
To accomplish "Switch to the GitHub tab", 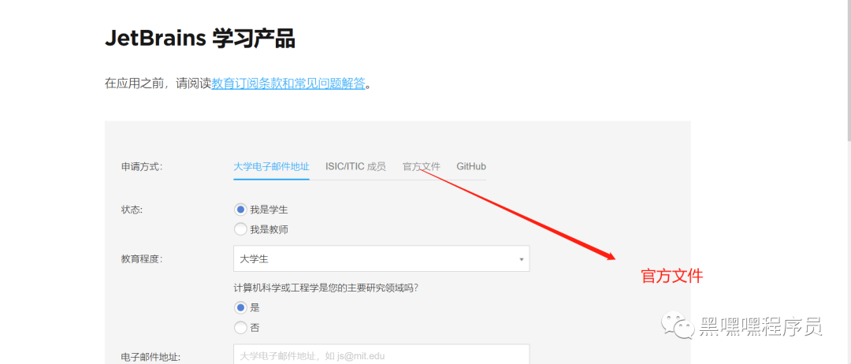I will (x=471, y=166).
